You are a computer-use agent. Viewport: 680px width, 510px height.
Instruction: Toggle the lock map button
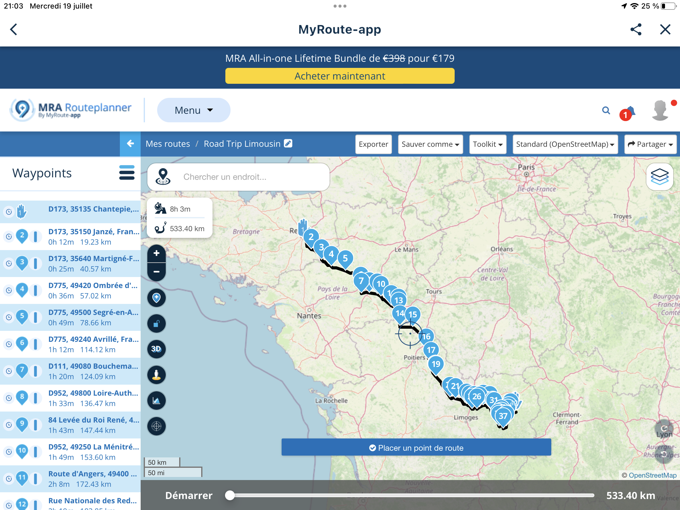click(x=157, y=323)
